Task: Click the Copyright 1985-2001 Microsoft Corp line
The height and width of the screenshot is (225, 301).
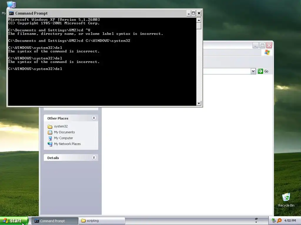Action: tap(54, 23)
